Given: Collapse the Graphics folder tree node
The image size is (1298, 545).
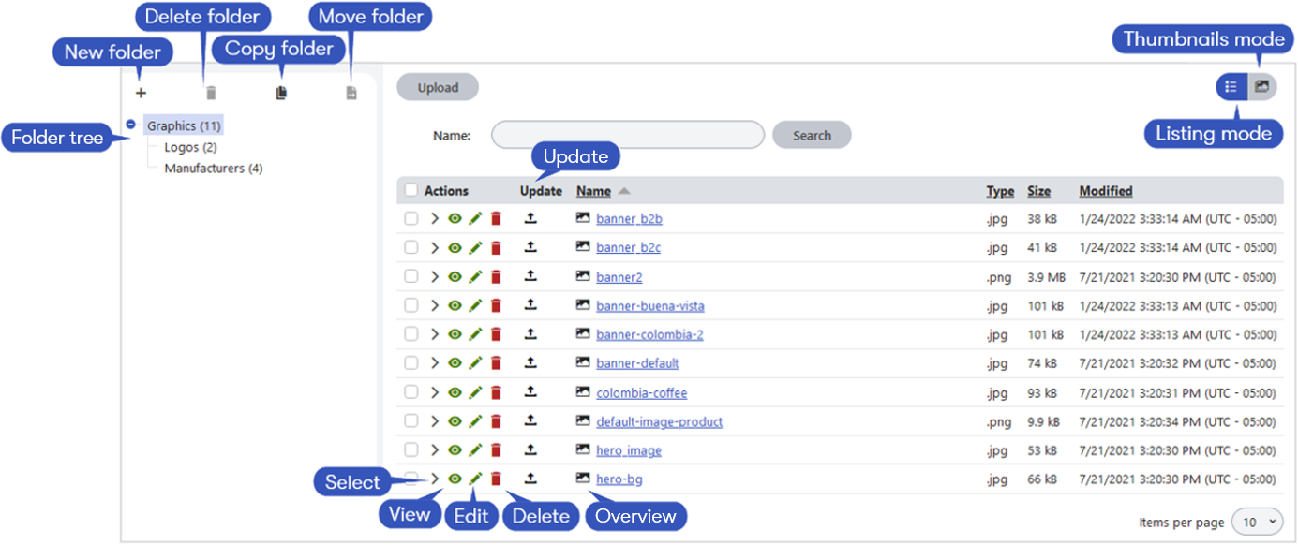Looking at the screenshot, I should [x=131, y=125].
